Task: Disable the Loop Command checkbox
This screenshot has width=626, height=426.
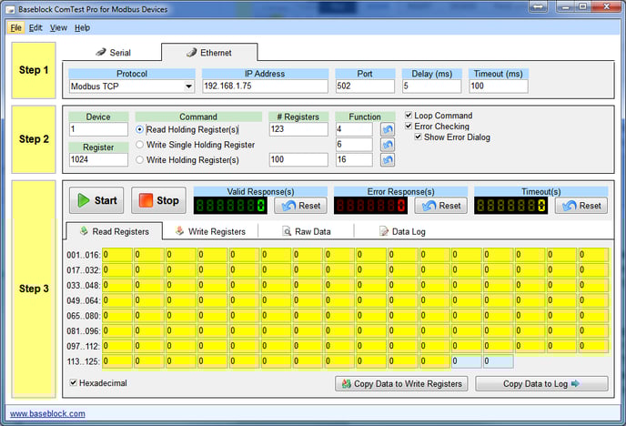Action: point(409,116)
